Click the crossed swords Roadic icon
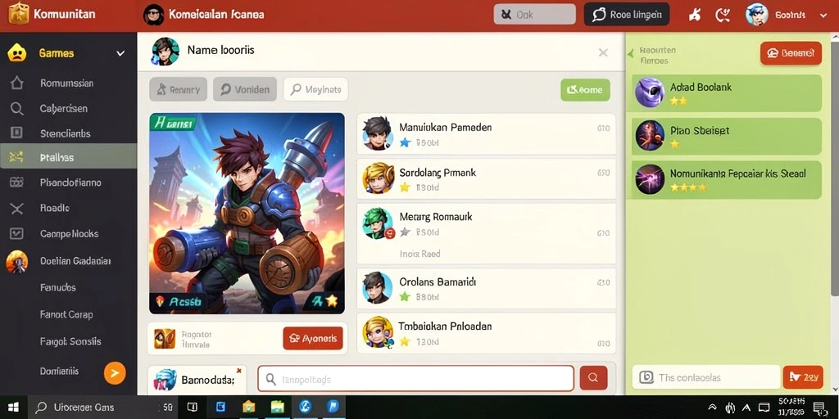839x419 pixels. coord(17,208)
